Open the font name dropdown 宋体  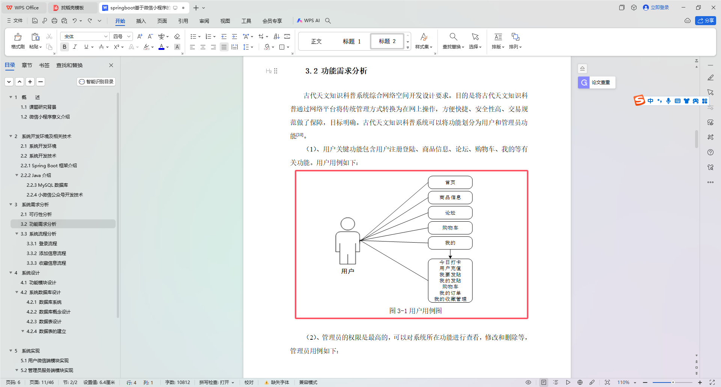point(84,36)
